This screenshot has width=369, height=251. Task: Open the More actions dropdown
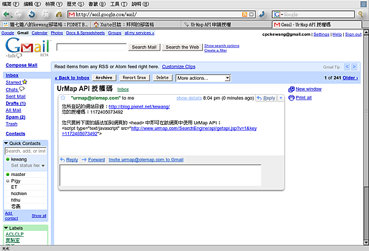(x=203, y=78)
